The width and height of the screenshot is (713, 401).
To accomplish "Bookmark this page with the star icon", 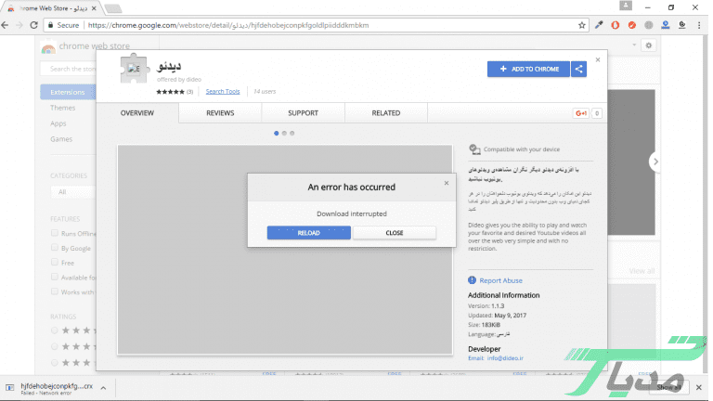I will pyautogui.click(x=581, y=25).
